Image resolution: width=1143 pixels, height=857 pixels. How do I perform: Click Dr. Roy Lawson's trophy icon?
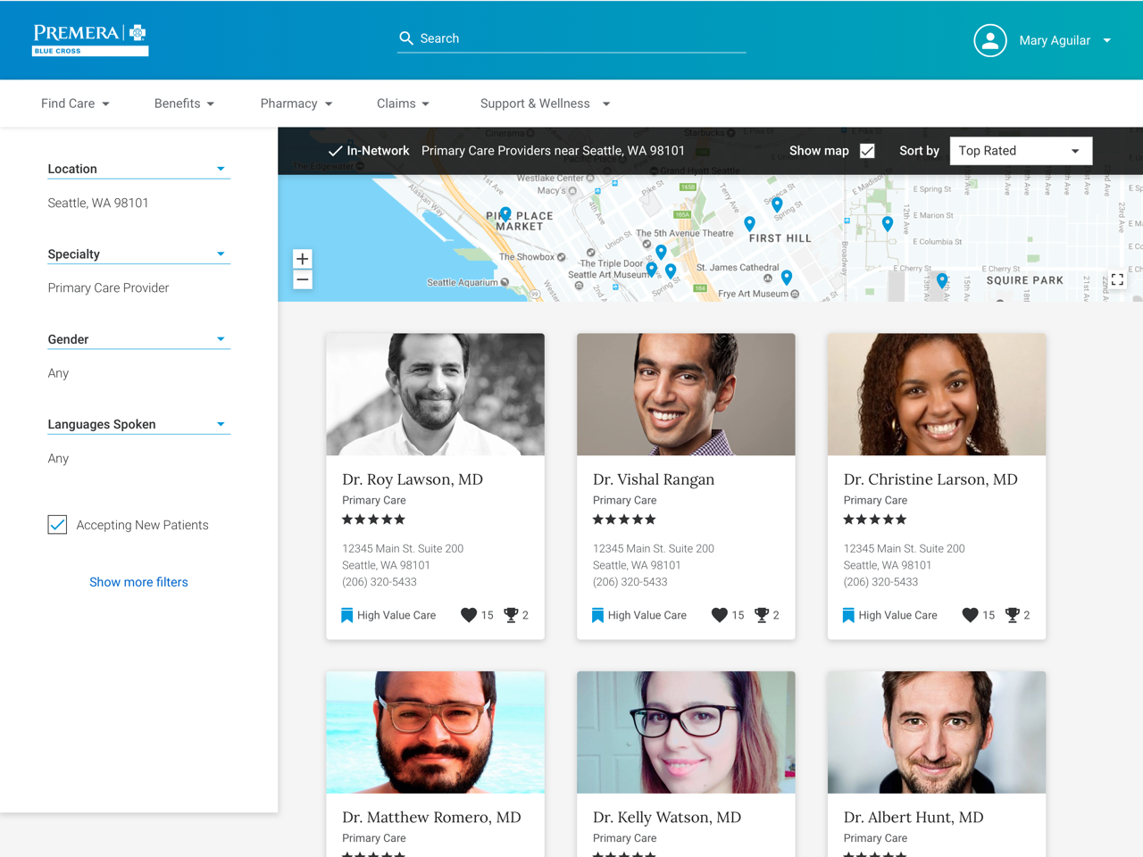[511, 614]
